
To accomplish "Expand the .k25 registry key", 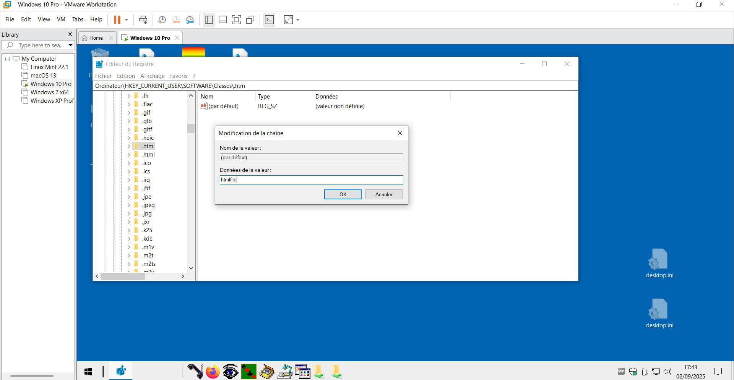I will (128, 230).
